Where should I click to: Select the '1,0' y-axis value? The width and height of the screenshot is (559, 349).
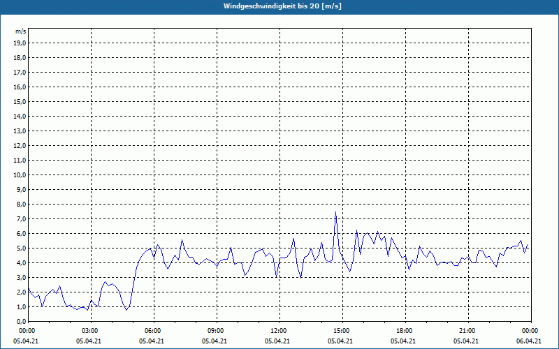(21, 307)
